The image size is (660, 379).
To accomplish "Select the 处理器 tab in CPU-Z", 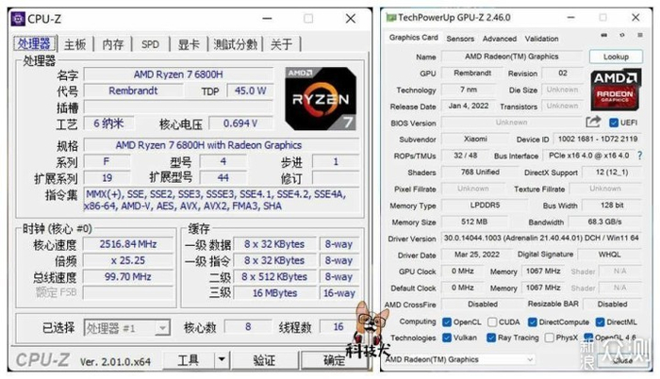I will click(34, 43).
